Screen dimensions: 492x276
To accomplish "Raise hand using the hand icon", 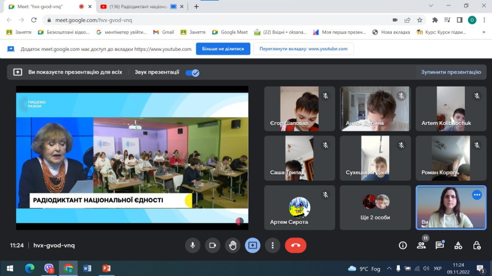I will [x=232, y=245].
